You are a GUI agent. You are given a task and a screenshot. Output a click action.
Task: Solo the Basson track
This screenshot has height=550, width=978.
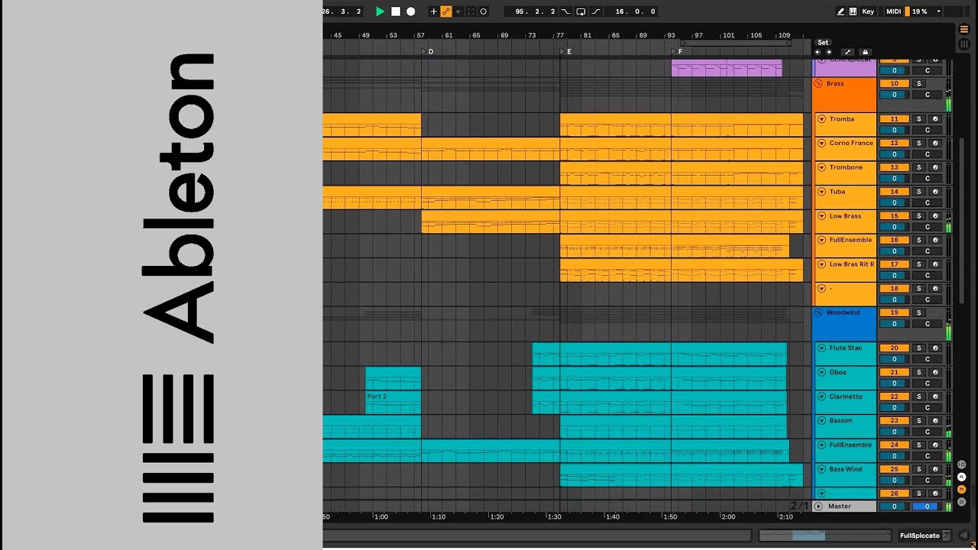[919, 421]
